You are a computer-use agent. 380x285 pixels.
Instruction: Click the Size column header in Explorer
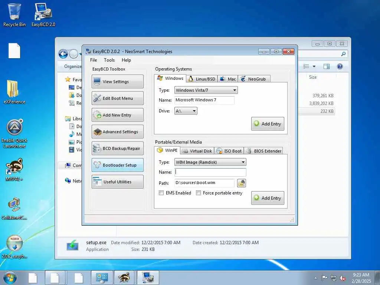point(312,77)
